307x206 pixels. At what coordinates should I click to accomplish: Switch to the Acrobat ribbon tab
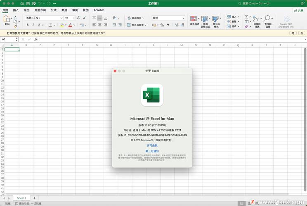click(99, 10)
